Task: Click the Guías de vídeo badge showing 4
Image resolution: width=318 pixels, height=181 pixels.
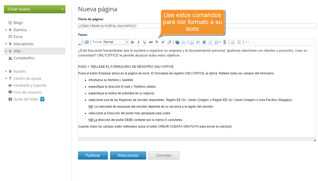Action: 42,99
